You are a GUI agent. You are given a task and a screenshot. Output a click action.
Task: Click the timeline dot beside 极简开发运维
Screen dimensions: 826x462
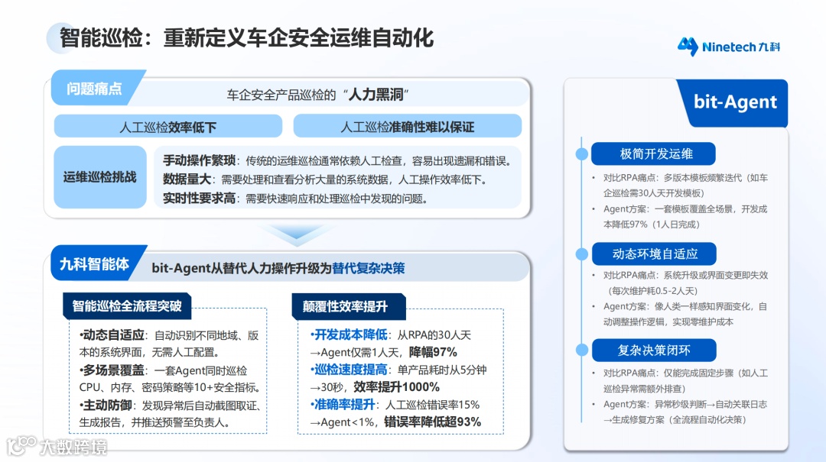[x=581, y=153]
